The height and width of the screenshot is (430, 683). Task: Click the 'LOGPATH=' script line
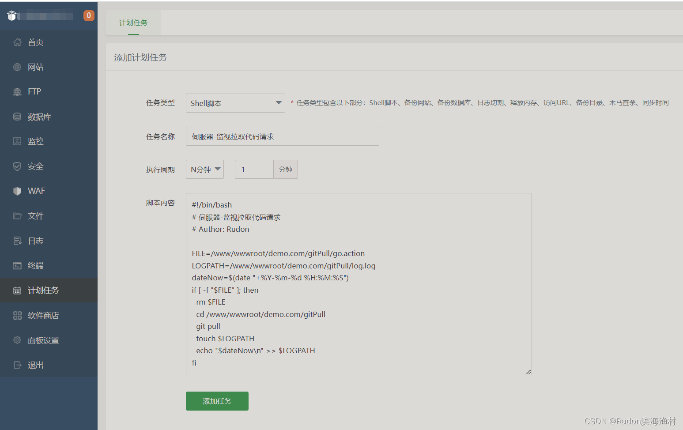[x=283, y=266]
